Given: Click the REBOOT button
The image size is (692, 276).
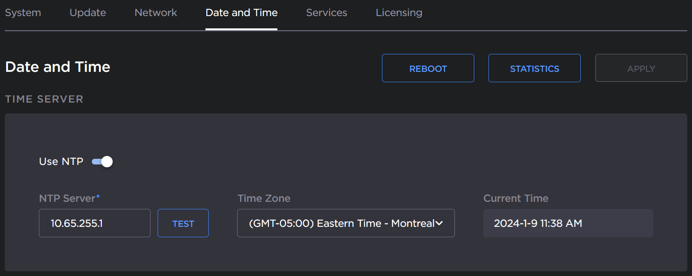Looking at the screenshot, I should click(x=427, y=68).
